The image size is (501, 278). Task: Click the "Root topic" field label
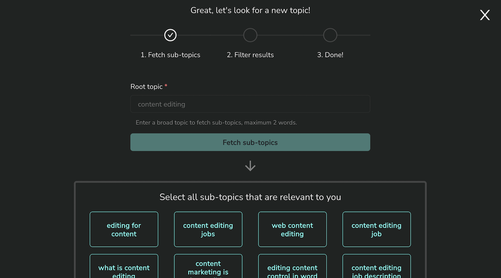click(x=147, y=87)
